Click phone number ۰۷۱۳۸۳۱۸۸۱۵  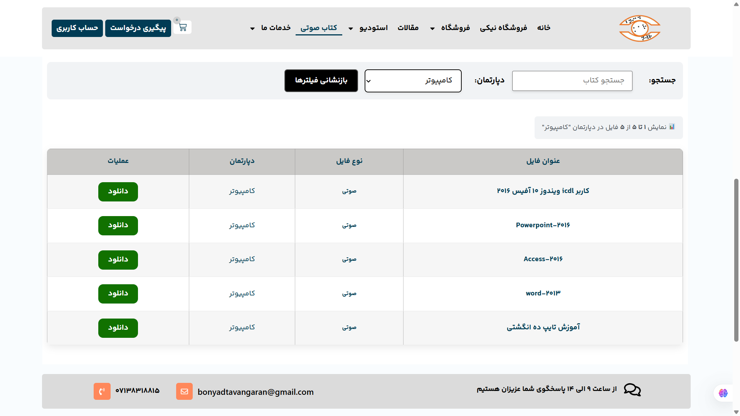tap(137, 391)
